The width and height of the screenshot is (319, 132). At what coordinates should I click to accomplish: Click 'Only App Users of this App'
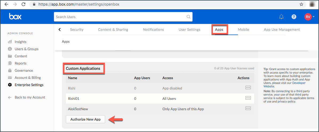pyautogui.click(x=183, y=109)
